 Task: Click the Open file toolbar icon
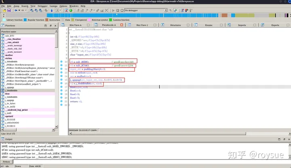[4, 10]
